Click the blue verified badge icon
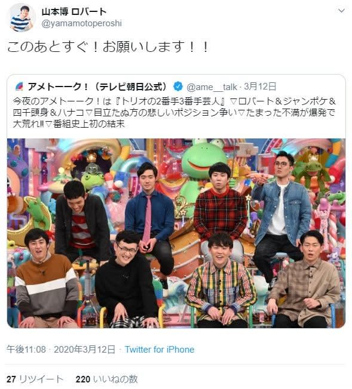This screenshot has height=389, width=352. [x=177, y=87]
